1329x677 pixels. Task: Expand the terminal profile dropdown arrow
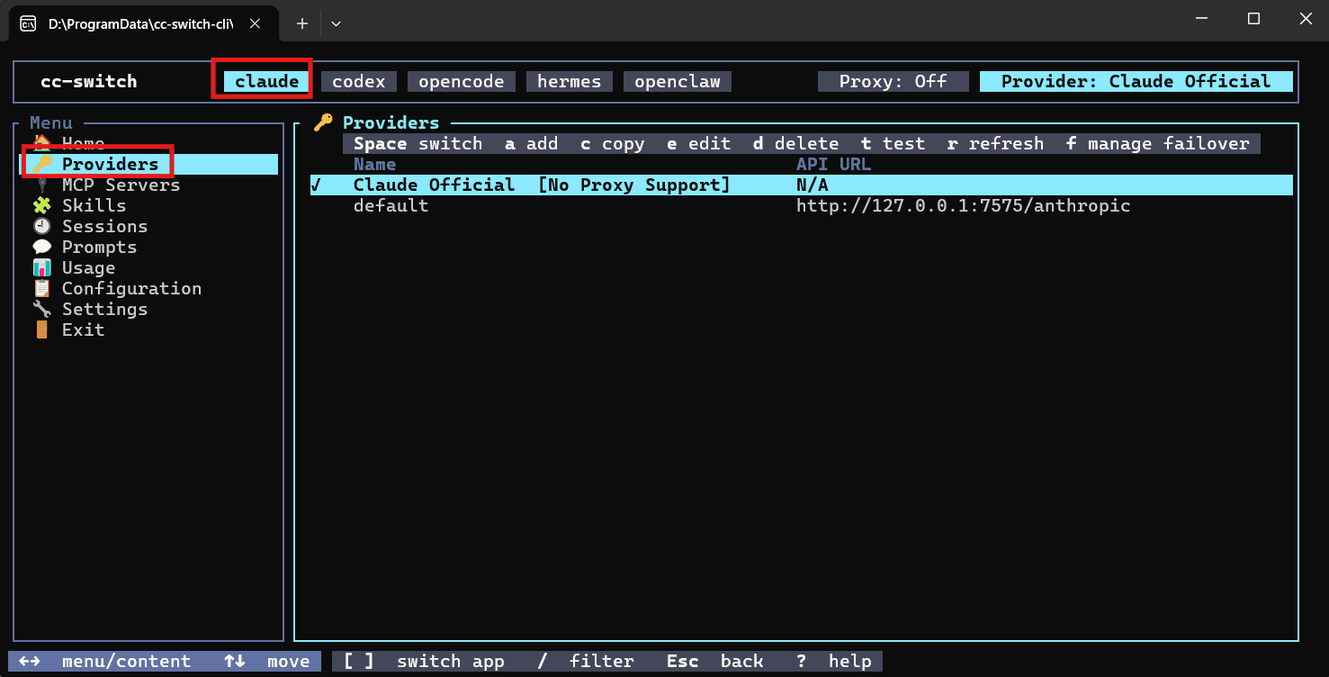coord(336,23)
